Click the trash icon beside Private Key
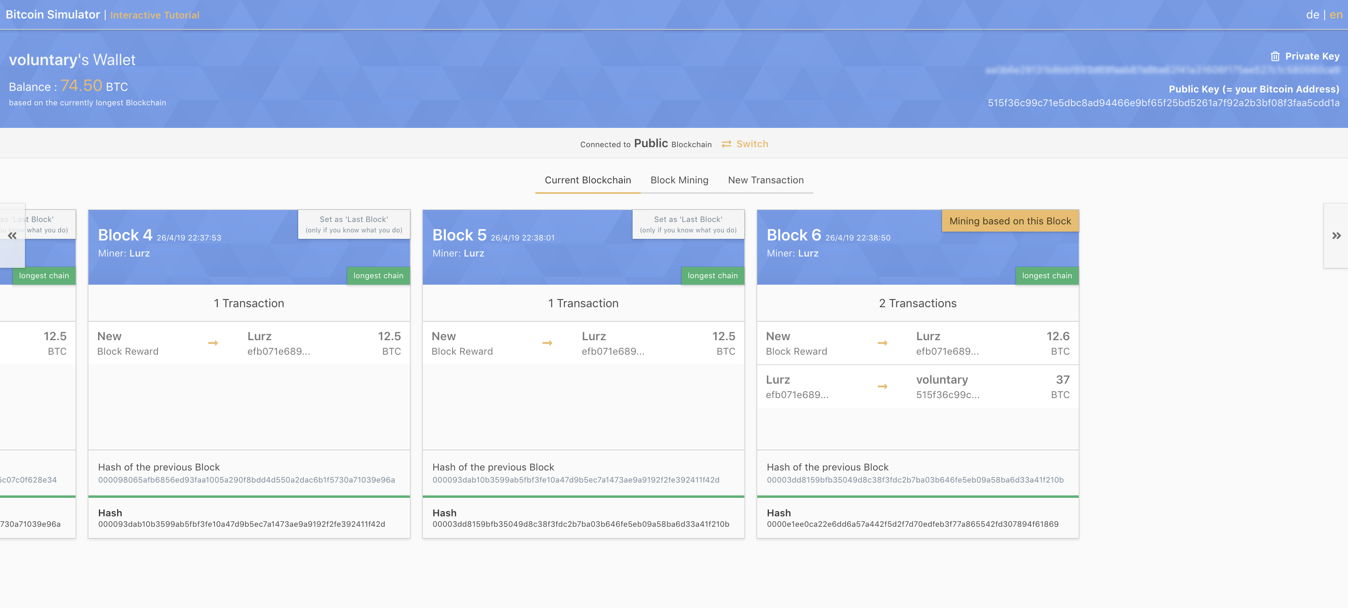Viewport: 1348px width, 608px height. point(1275,57)
